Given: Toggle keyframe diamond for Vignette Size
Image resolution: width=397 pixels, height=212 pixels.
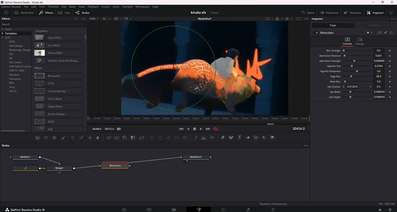Looking at the screenshot, I should point(390,66).
